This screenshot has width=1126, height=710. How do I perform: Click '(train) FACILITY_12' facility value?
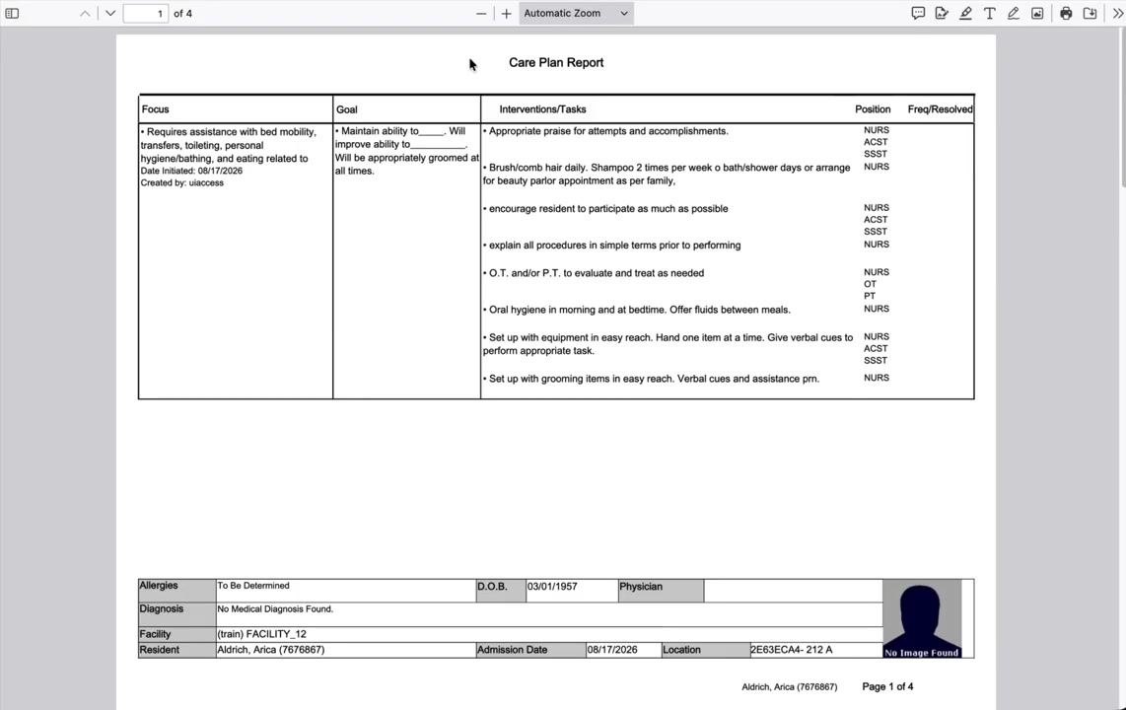261,634
